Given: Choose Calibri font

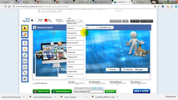Looking at the screenshot, I should tap(75, 47).
